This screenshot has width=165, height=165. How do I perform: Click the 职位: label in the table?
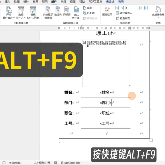tap(69, 113)
